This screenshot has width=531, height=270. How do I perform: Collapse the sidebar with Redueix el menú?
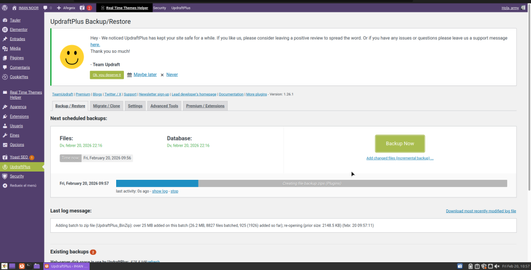coord(23,185)
